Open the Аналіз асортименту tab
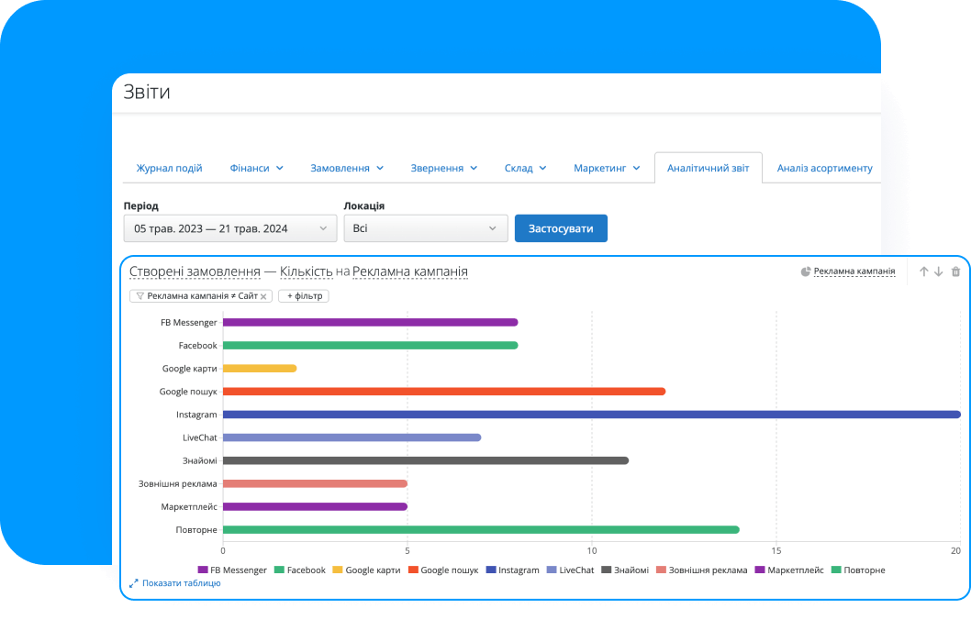Screen dimensions: 971x631 pos(824,168)
